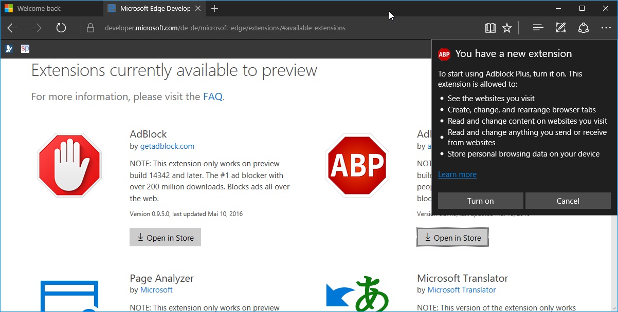The height and width of the screenshot is (312, 618).
Task: Switch to the Welcome back tab
Action: [x=51, y=9]
